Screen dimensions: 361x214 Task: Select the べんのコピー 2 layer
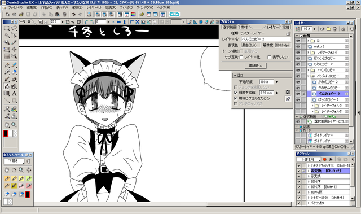328,94
